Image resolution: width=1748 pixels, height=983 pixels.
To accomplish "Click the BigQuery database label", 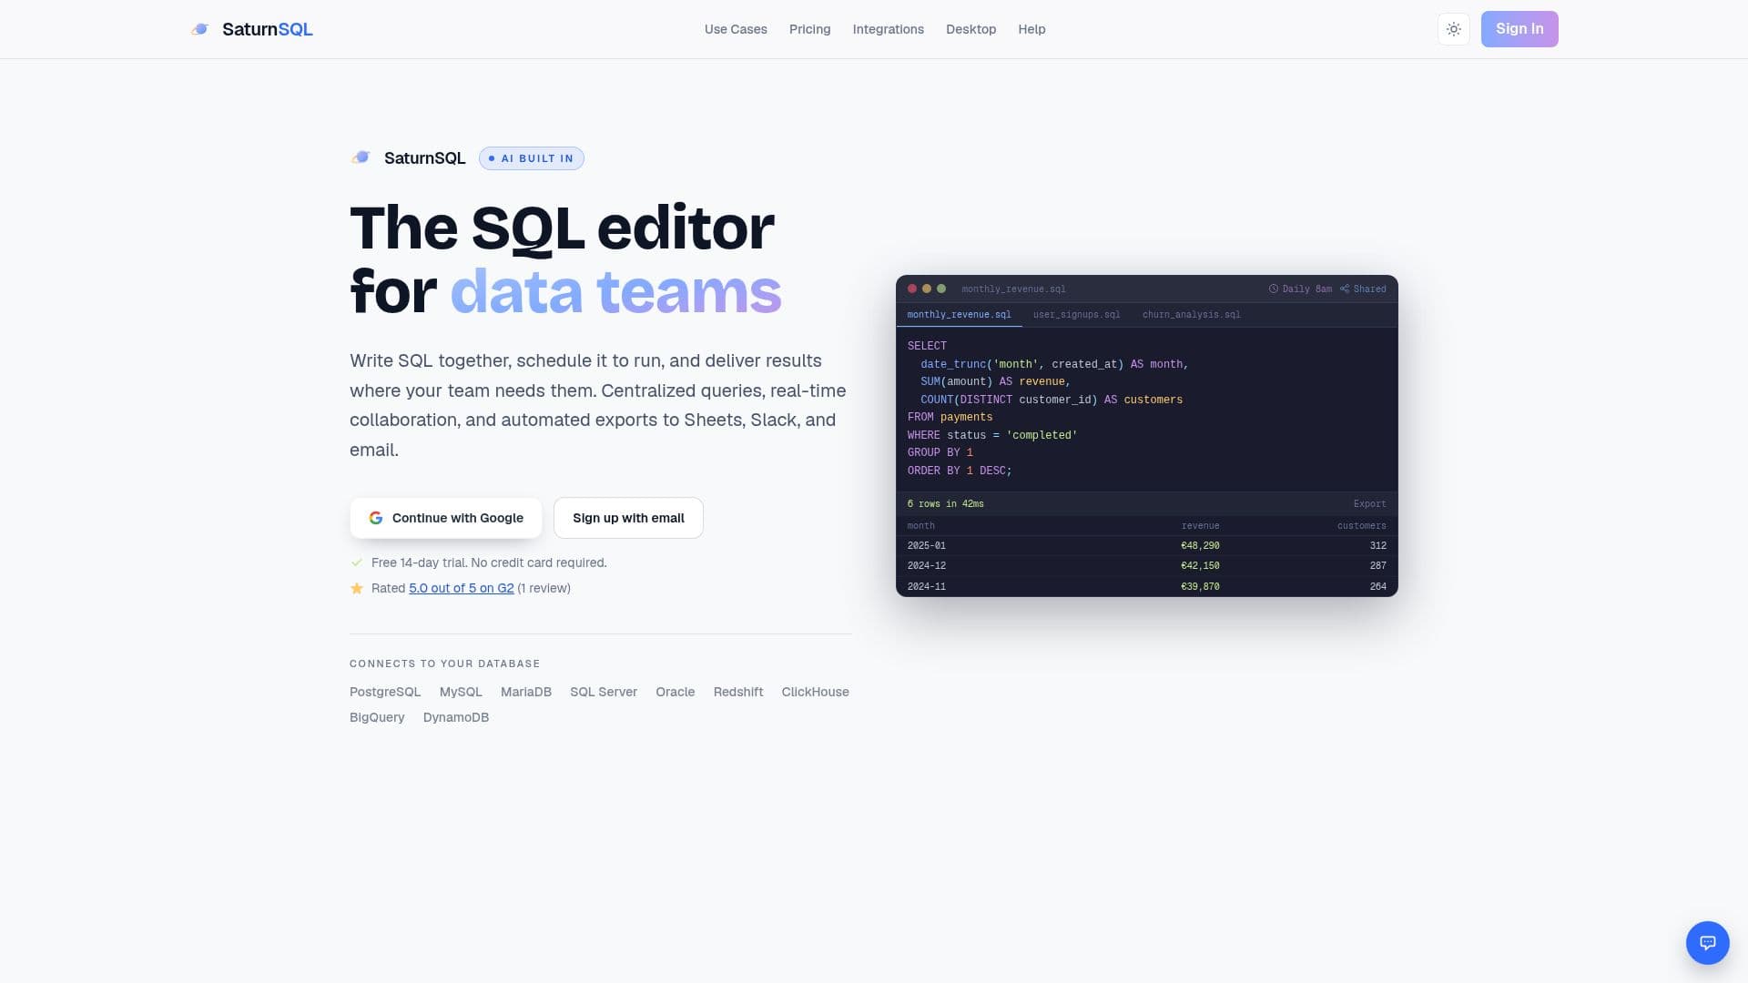I will pos(377,717).
